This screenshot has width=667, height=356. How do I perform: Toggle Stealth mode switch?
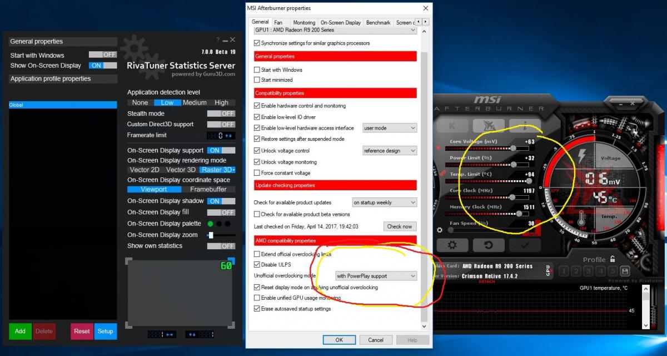(221, 113)
